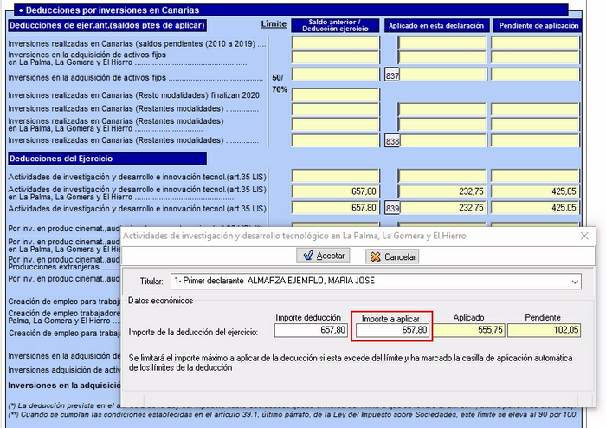Select pending field in box 838 row
The height and width of the screenshot is (428, 606).
[535, 140]
